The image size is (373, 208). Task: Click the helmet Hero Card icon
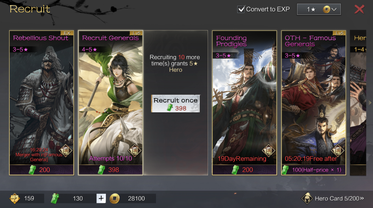[307, 198]
